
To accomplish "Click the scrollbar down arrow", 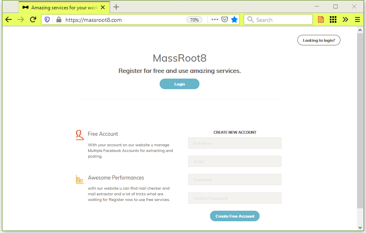I will pos(360,227).
